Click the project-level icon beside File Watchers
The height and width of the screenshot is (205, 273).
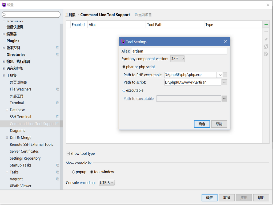58,89
